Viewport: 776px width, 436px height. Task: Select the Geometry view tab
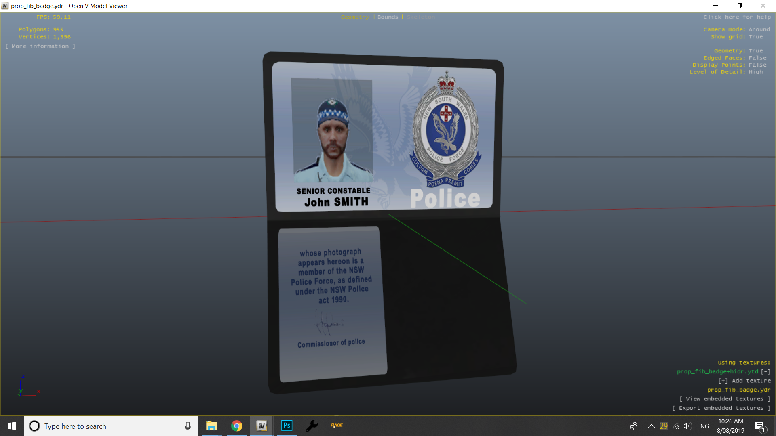[x=355, y=17]
